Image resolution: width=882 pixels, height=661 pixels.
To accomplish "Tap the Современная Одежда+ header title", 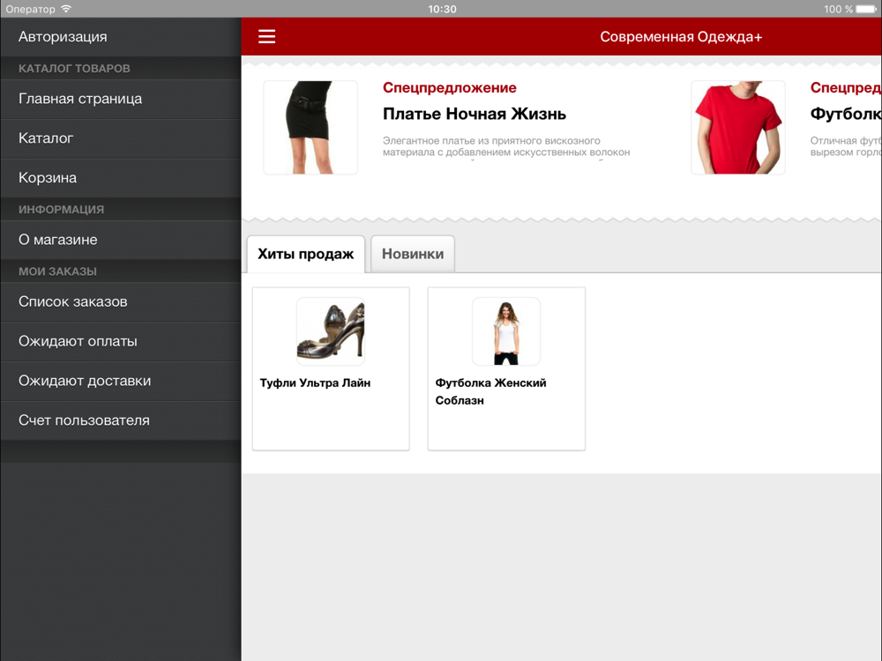I will click(x=681, y=37).
